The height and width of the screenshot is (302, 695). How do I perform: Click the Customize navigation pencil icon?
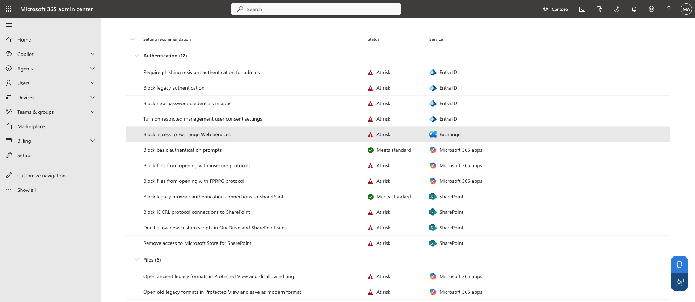[x=9, y=175]
